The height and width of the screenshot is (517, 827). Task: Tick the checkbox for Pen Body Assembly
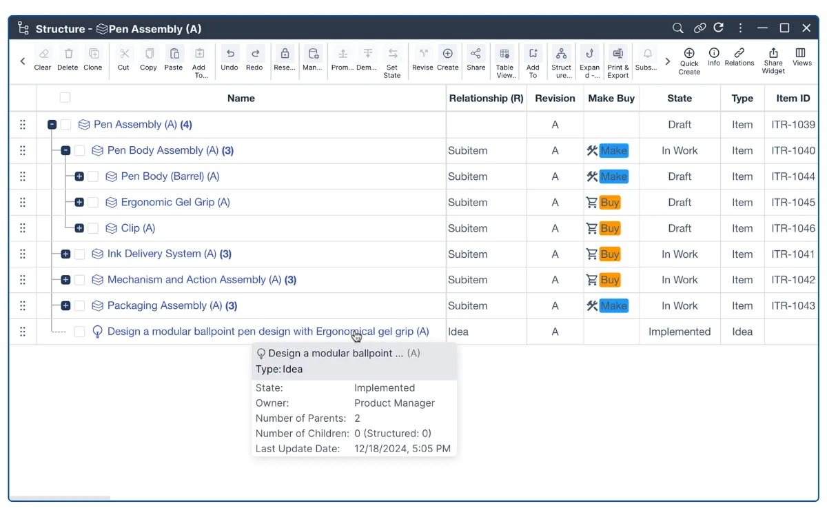79,150
